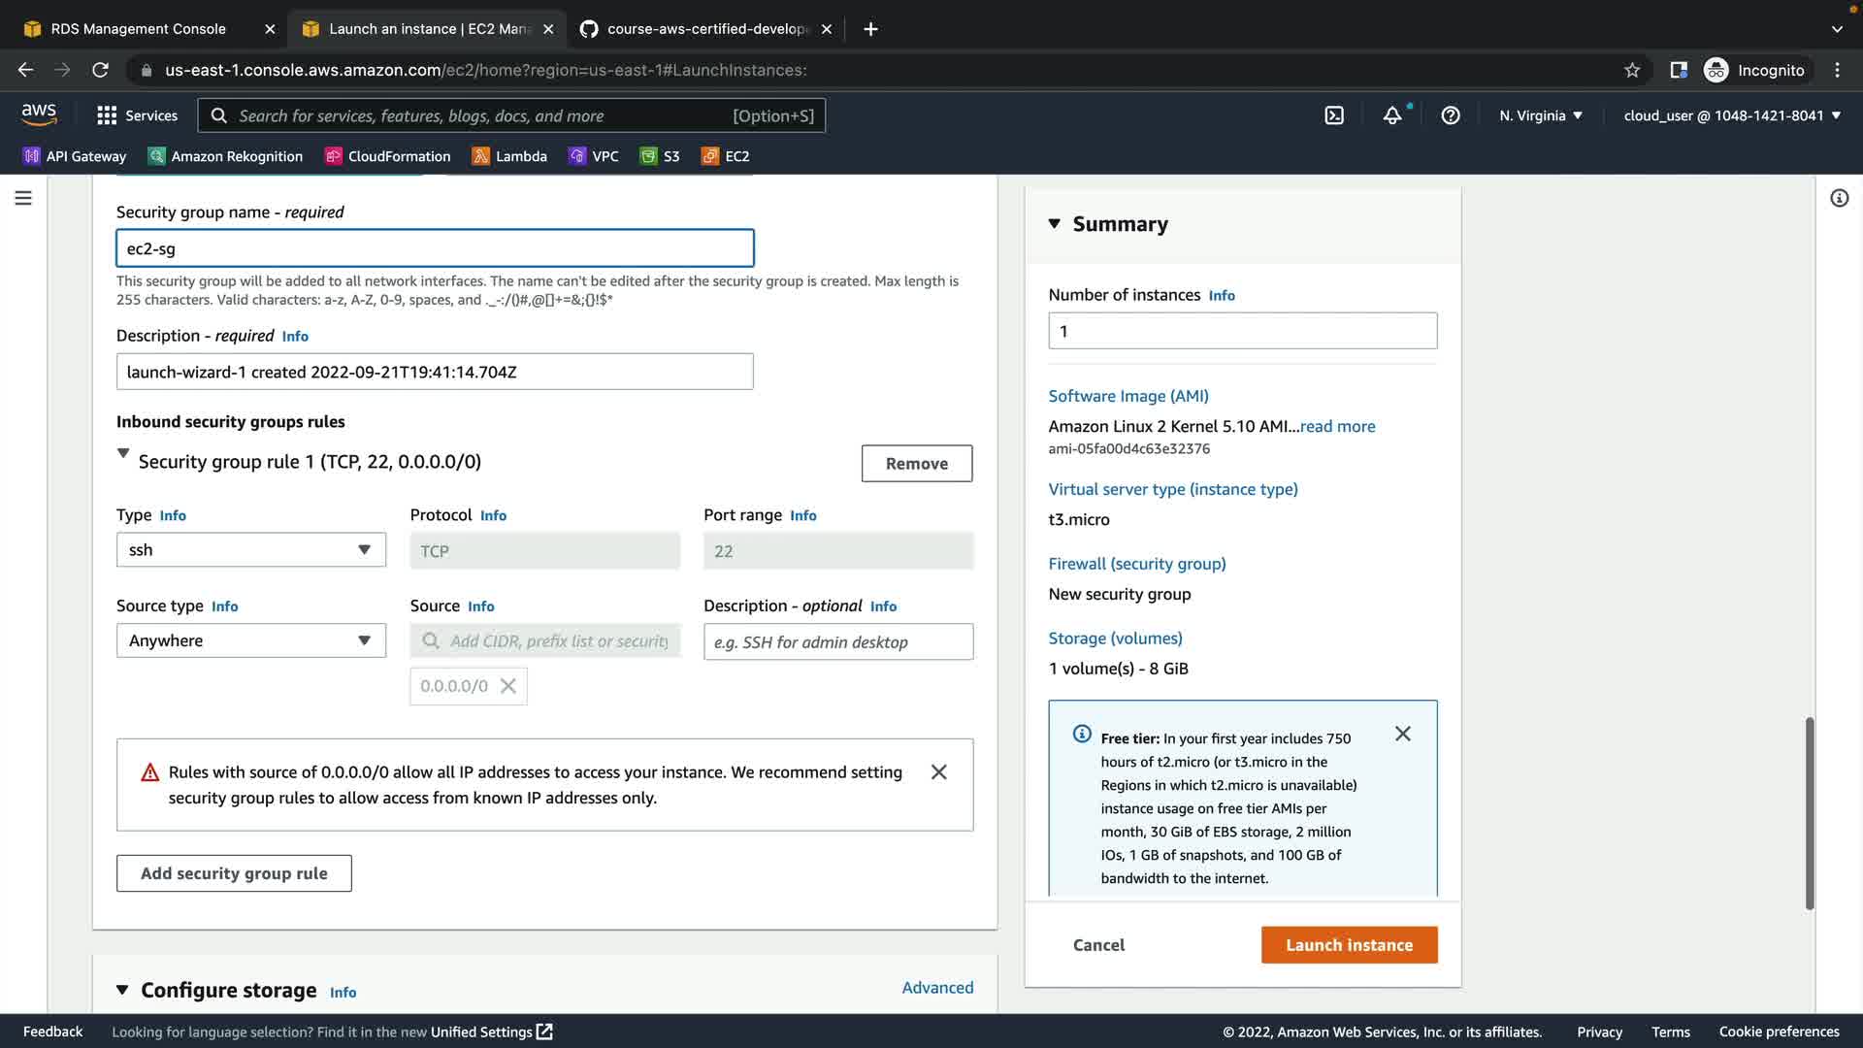Viewport: 1863px width, 1048px height.
Task: Click the Launch instance button
Action: point(1349,945)
